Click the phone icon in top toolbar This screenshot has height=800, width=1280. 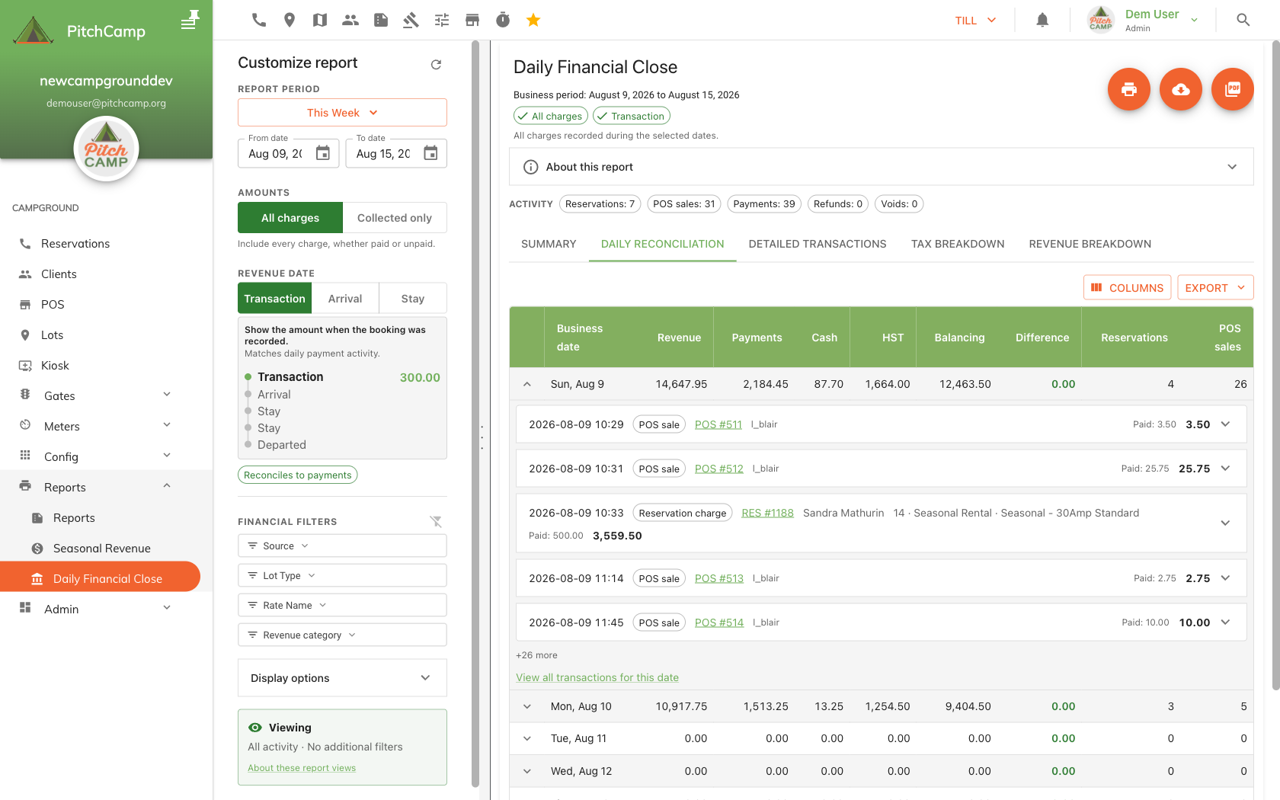coord(259,20)
